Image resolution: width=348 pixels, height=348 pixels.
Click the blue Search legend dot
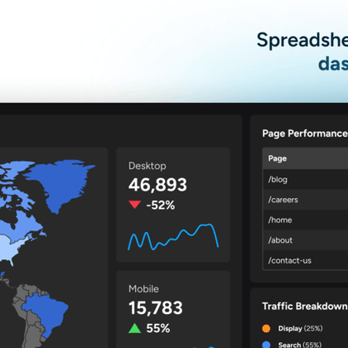266,345
